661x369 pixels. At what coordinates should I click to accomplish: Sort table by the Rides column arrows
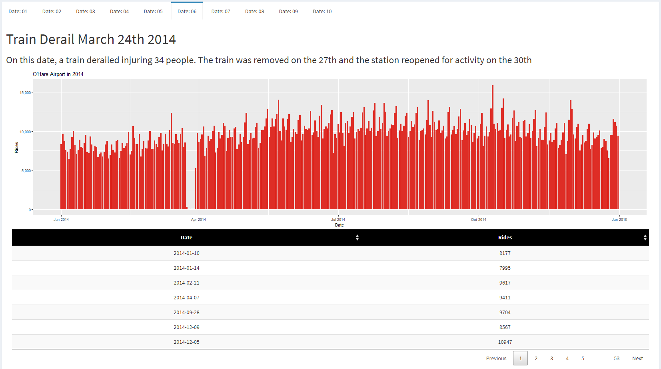coord(645,238)
